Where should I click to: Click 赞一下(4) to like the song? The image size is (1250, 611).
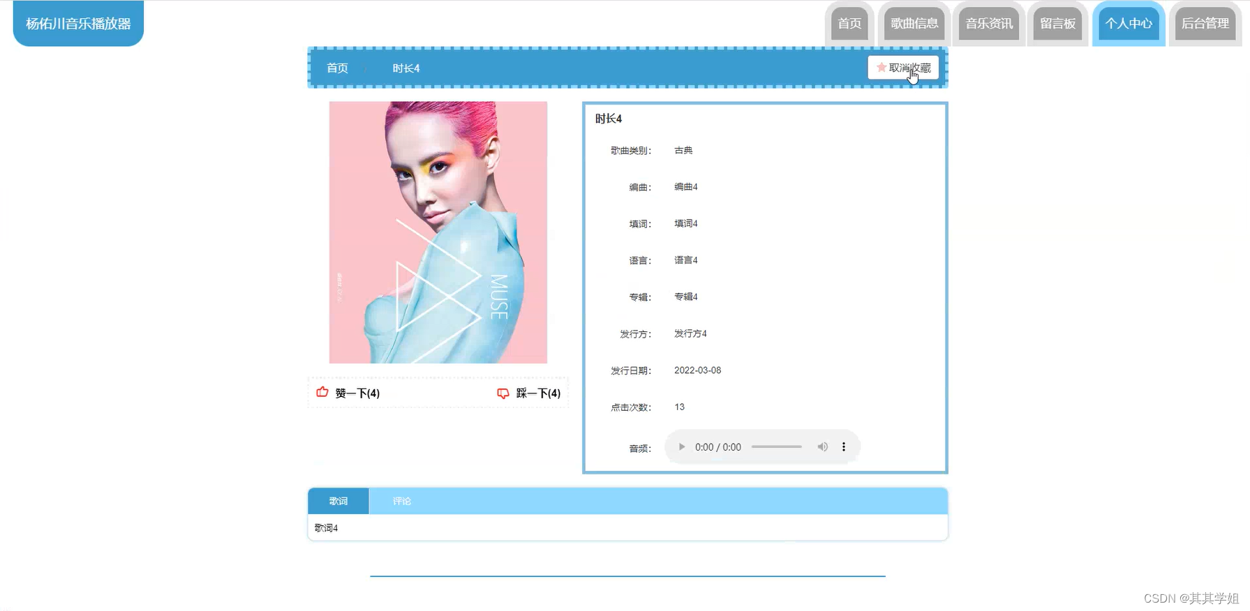click(x=348, y=393)
